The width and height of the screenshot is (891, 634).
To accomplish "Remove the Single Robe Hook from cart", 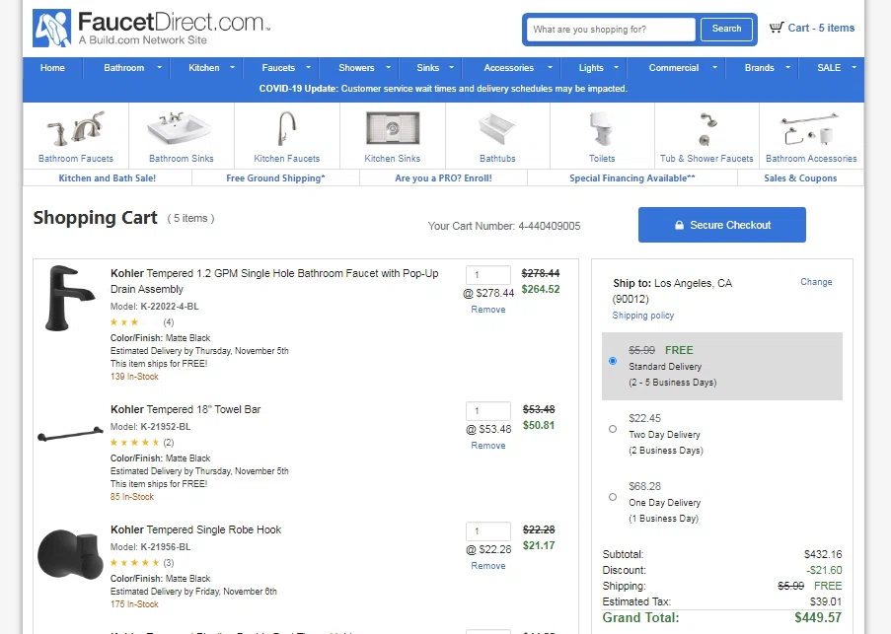I will tap(488, 566).
